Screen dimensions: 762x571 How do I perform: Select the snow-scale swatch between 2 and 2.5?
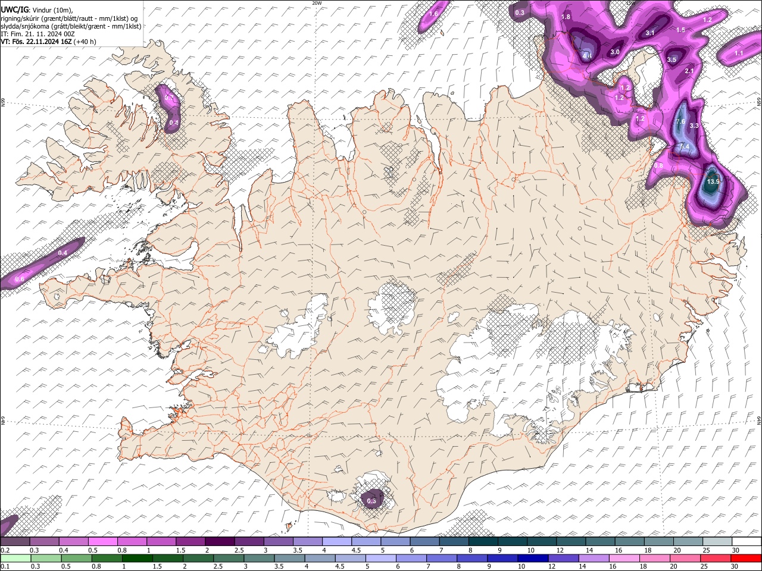click(x=219, y=541)
